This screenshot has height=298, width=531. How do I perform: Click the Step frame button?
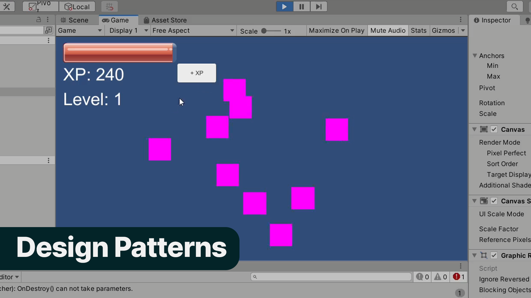(319, 7)
